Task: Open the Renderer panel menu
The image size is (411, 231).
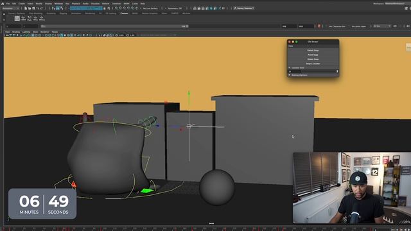Action: tap(45, 32)
